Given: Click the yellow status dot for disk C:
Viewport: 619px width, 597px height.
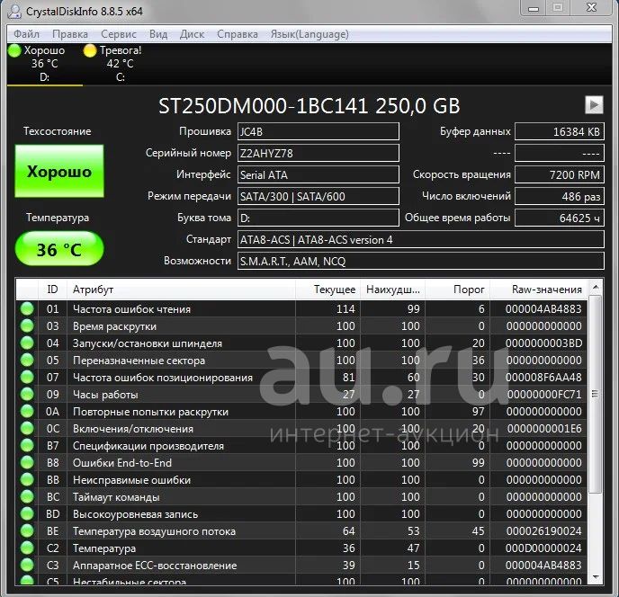Looking at the screenshot, I should (90, 50).
